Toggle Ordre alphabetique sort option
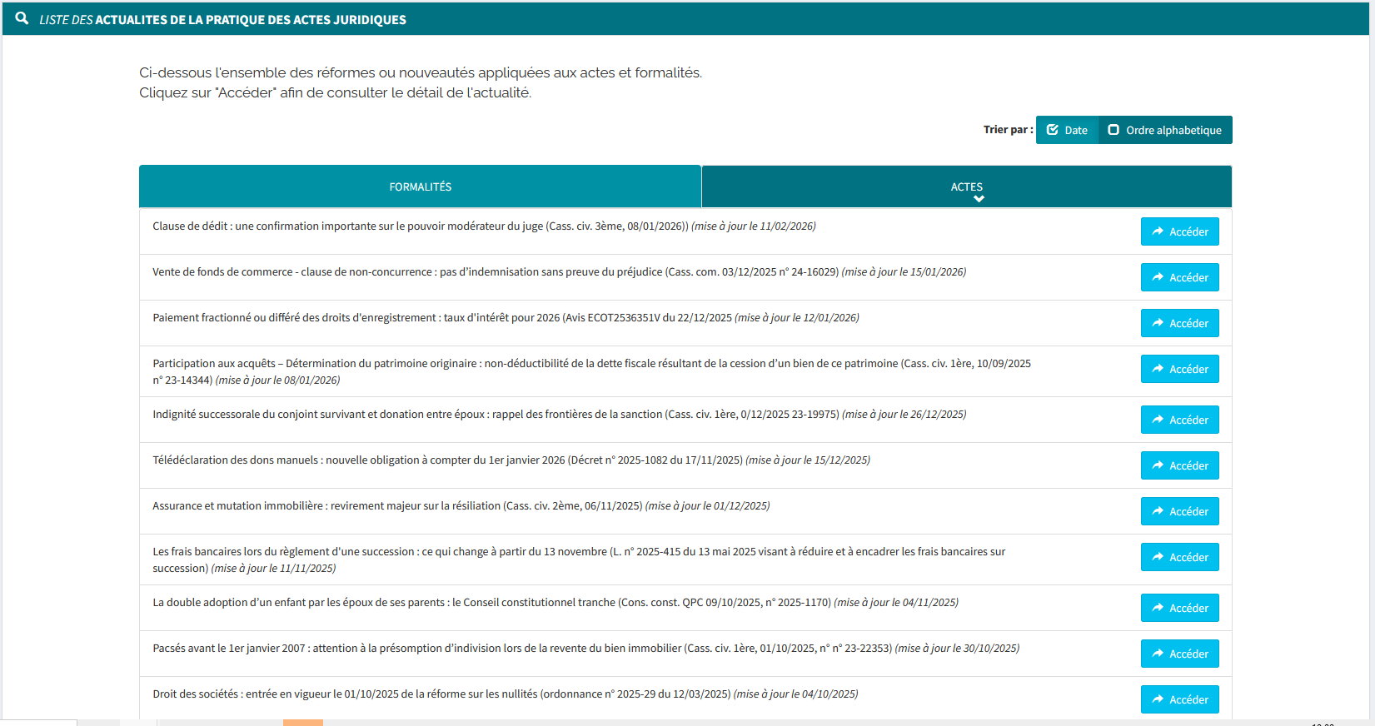 1113,130
